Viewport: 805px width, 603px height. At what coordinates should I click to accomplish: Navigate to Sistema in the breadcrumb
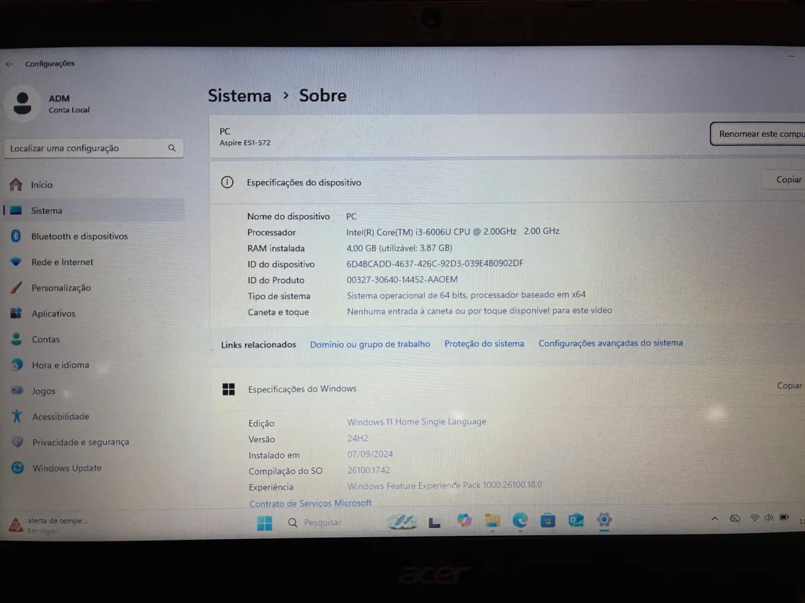240,95
